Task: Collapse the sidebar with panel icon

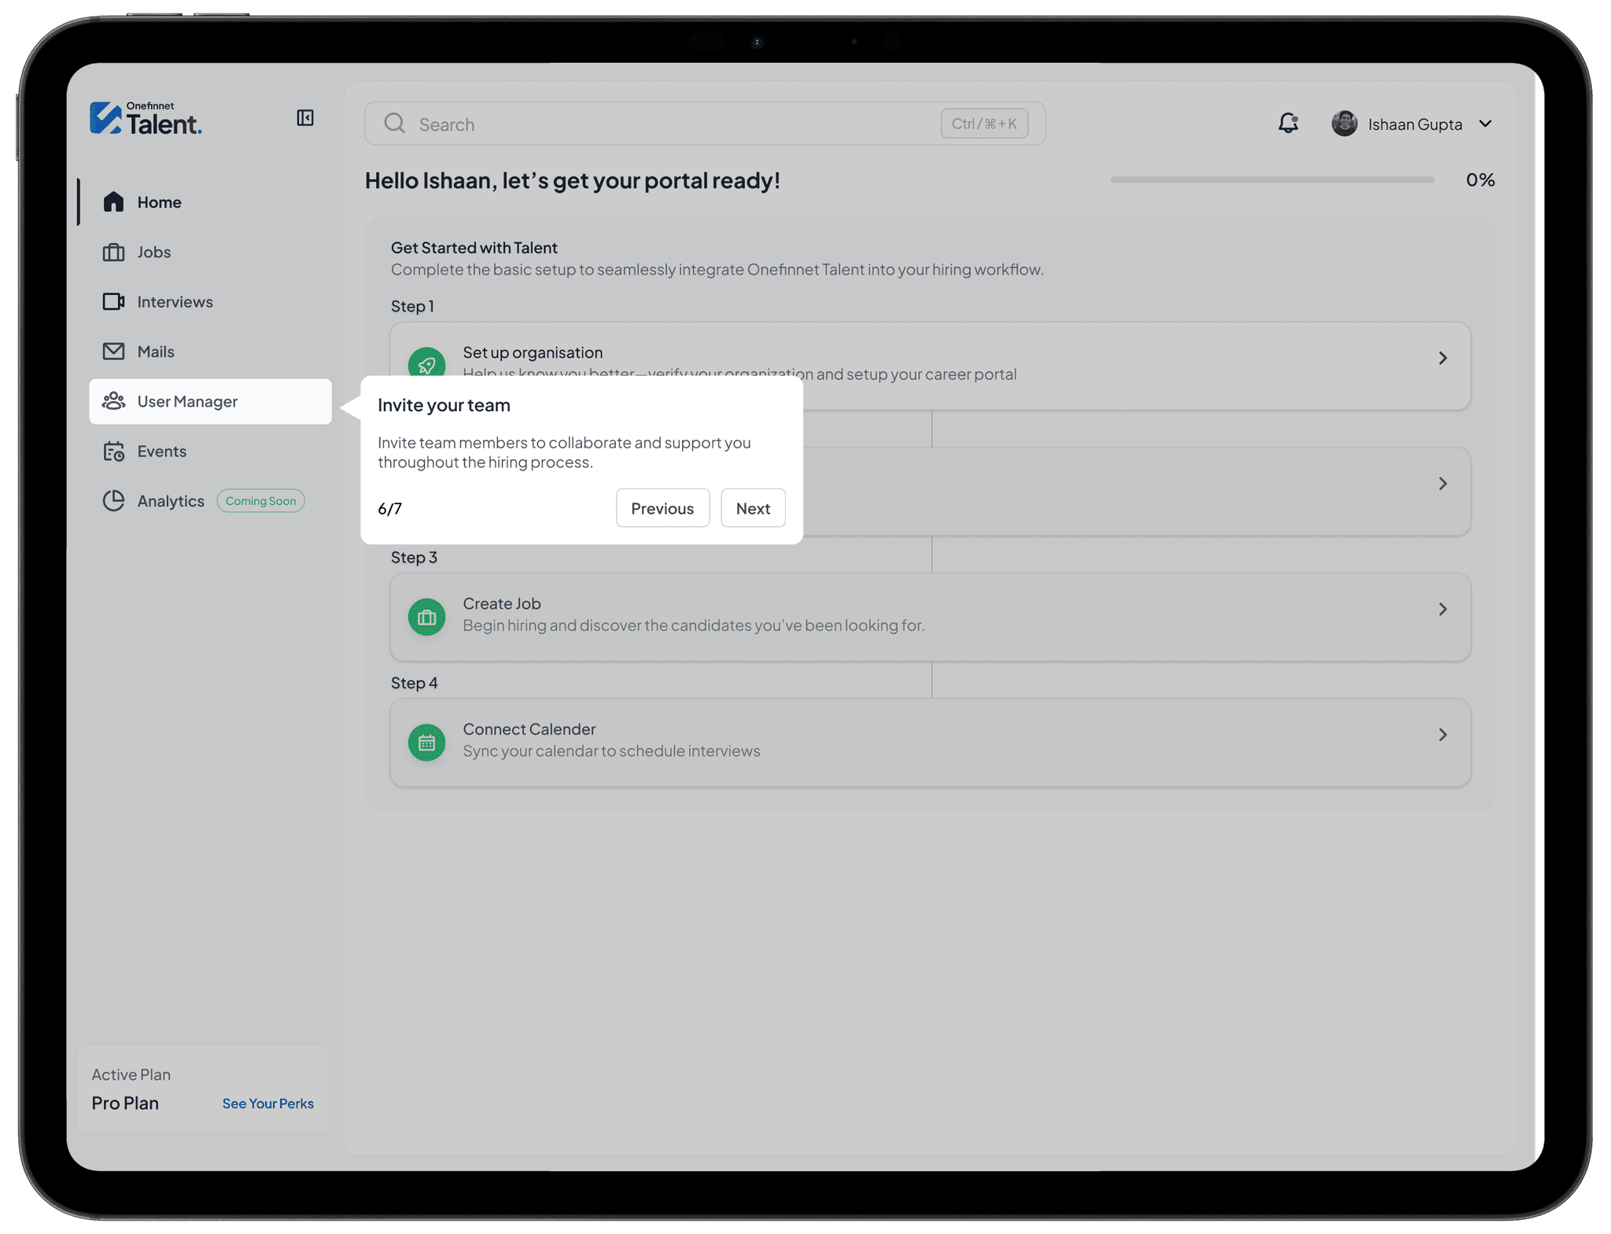Action: click(x=305, y=118)
